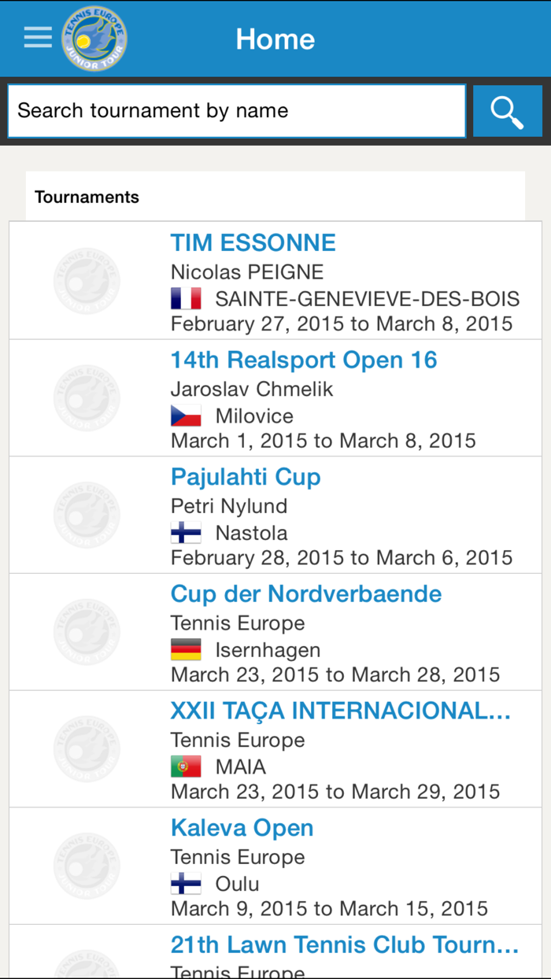
Task: Open the TIM ESSONNE tournament
Action: click(253, 242)
